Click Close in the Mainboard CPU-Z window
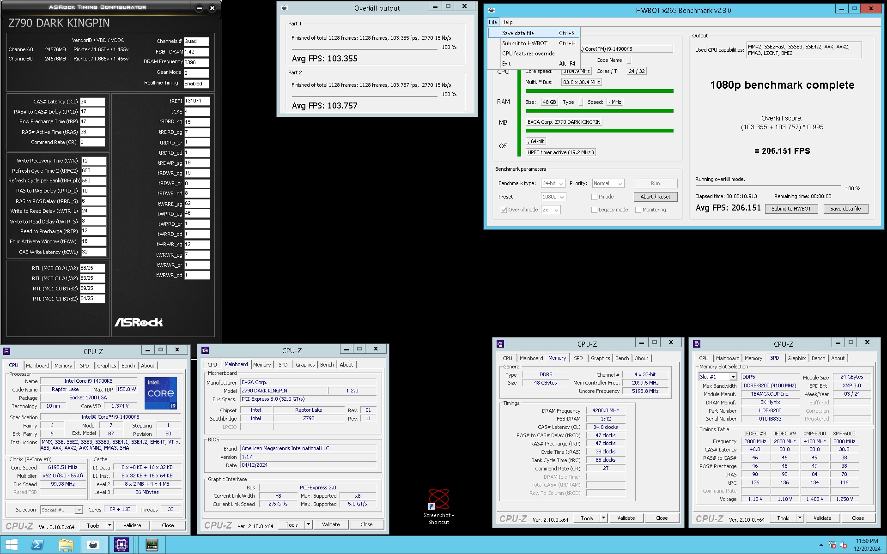 [x=366, y=524]
